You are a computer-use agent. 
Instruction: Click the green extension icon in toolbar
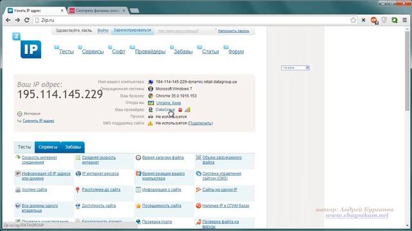click(x=395, y=20)
